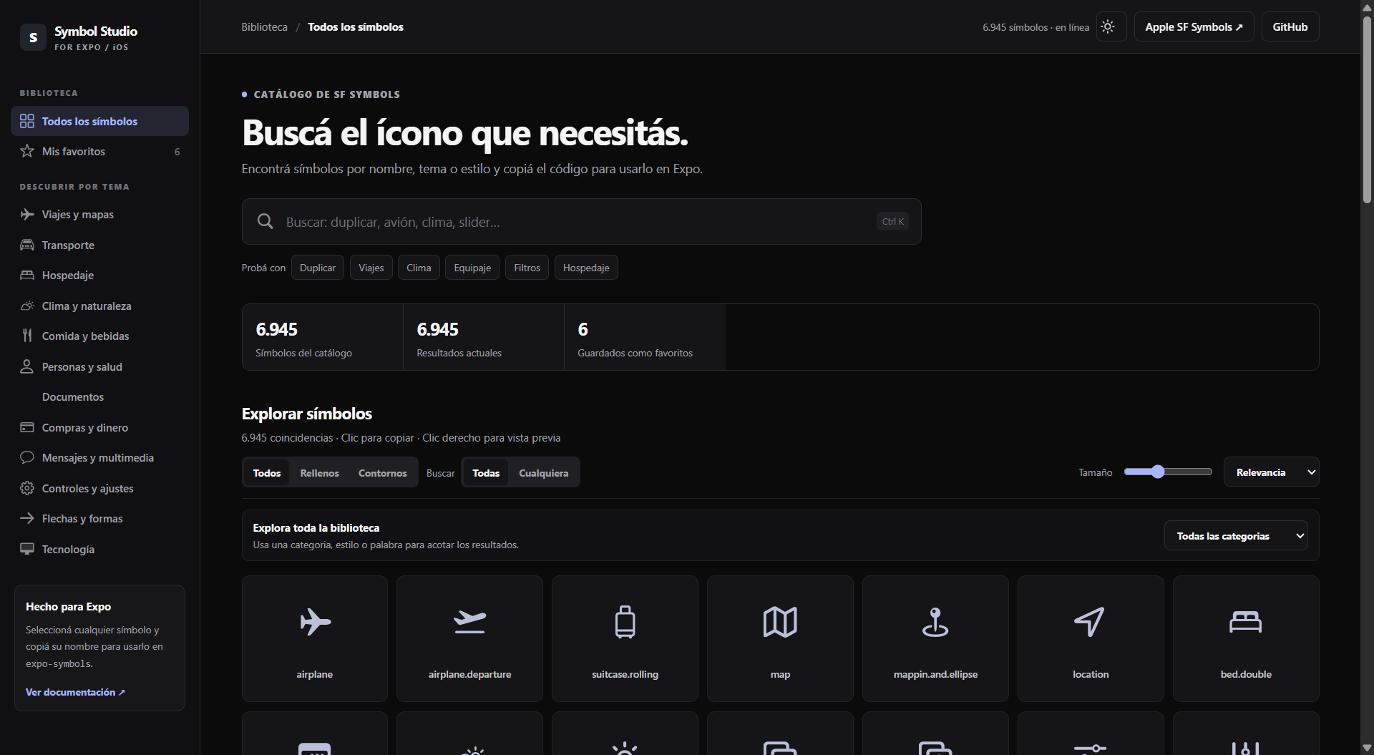Switch style filter to Todos
Screen dimensions: 1374x755
pos(267,472)
